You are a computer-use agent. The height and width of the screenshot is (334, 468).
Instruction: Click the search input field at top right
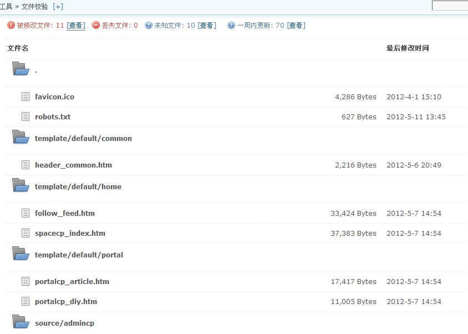pyautogui.click(x=450, y=6)
